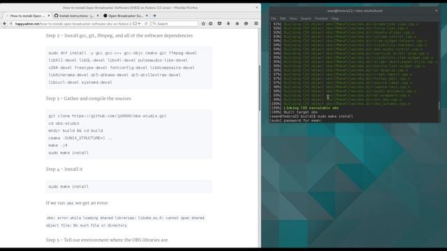Open the chat icon in Firefox toolbar

pyautogui.click(x=246, y=24)
